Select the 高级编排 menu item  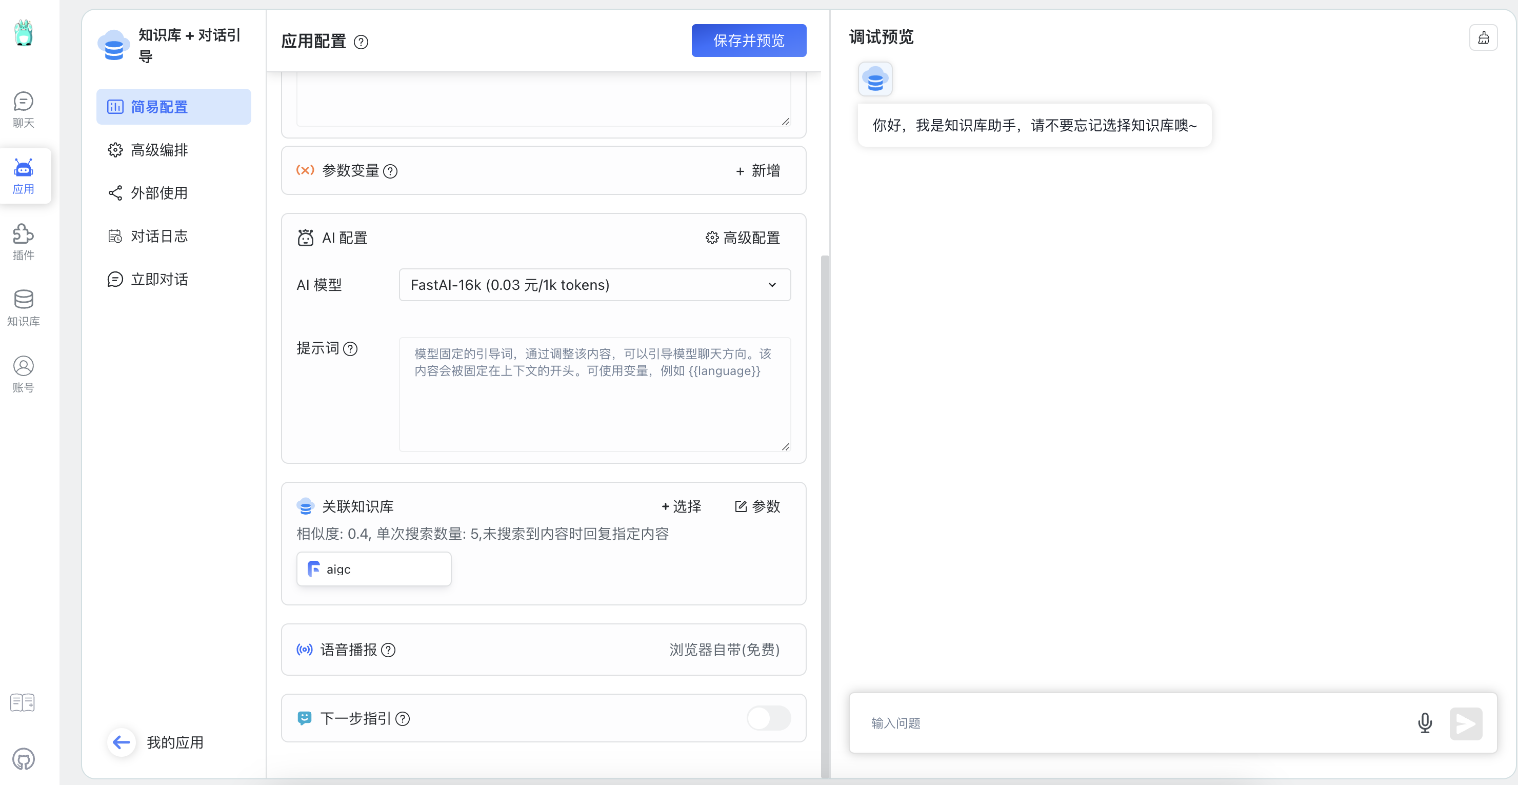173,150
